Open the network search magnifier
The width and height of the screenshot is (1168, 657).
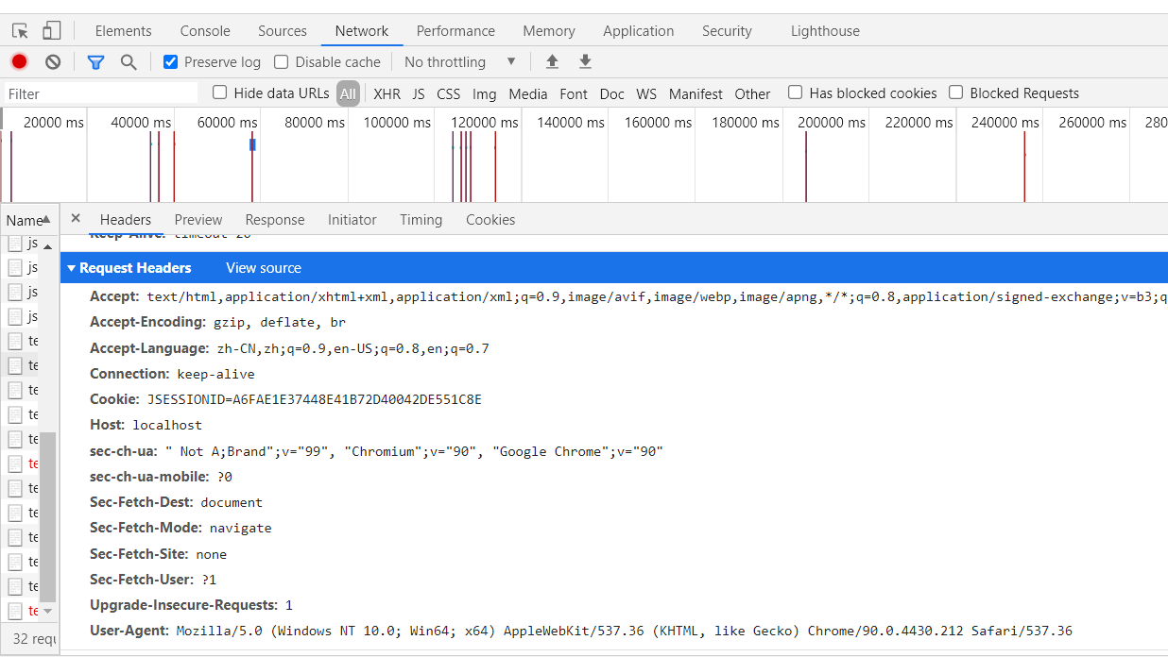tap(129, 62)
